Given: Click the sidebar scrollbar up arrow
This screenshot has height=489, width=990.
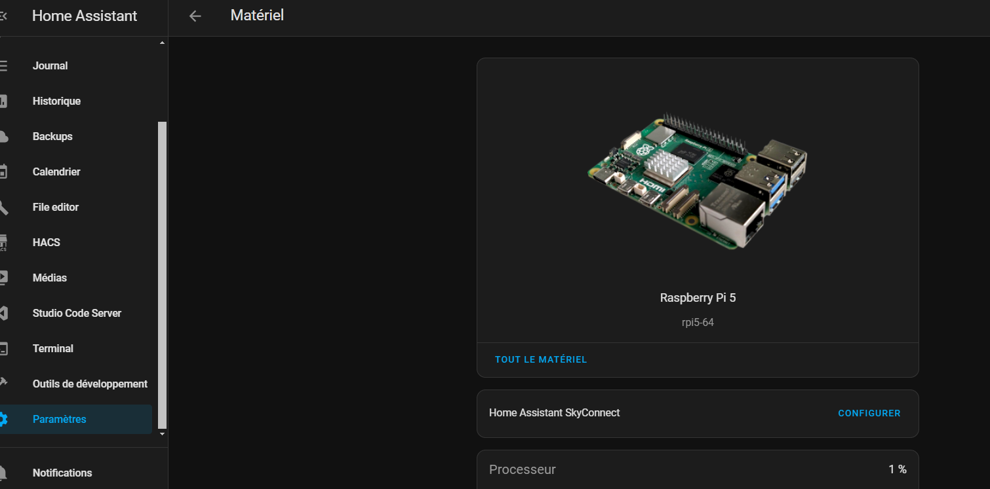Looking at the screenshot, I should (162, 43).
